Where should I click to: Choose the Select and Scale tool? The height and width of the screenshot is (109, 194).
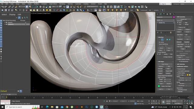coord(47,7)
